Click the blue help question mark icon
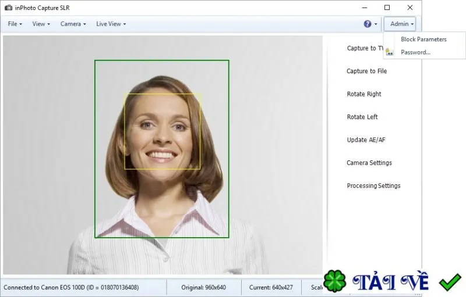466x297 pixels. (368, 24)
